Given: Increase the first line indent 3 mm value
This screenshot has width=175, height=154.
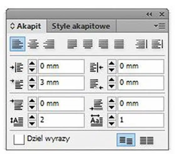Looking at the screenshot, I should click(x=32, y=79).
